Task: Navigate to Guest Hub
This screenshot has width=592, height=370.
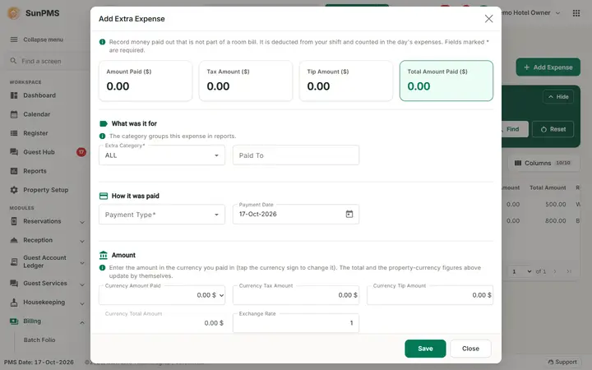Action: [x=39, y=152]
